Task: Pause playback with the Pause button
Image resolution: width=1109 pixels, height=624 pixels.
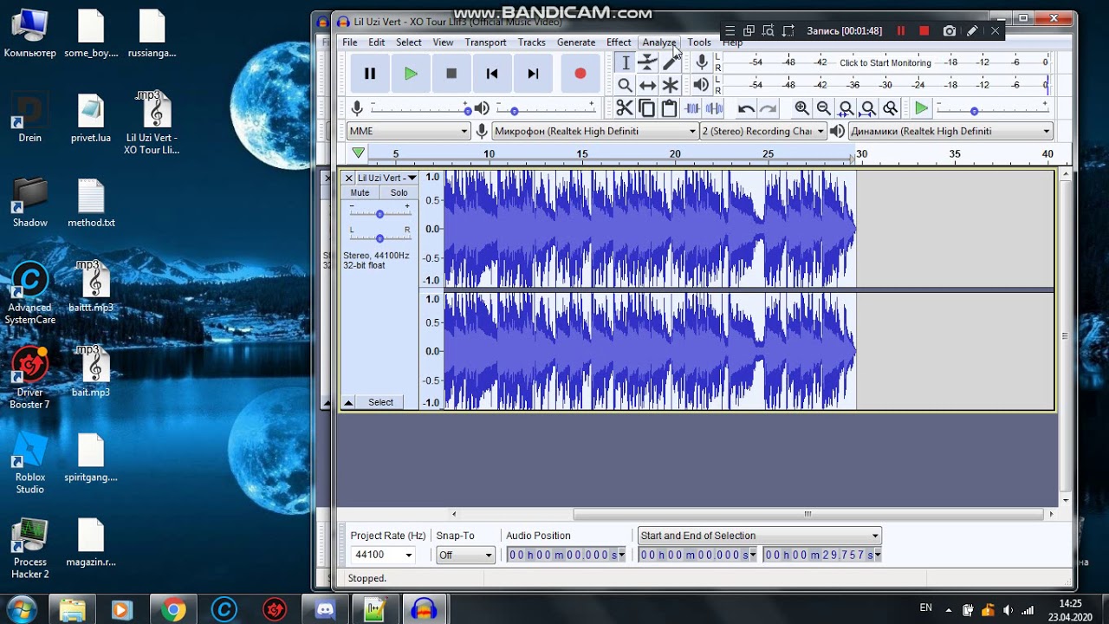Action: pos(370,74)
